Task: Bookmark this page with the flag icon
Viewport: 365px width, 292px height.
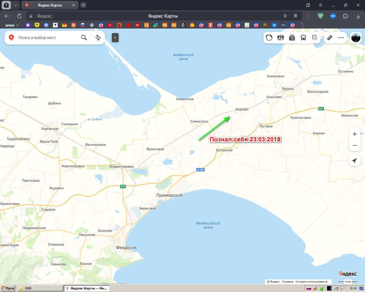Action: [x=295, y=16]
